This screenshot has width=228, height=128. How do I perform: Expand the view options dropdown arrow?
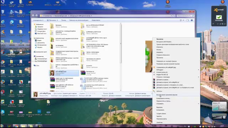pos(183,20)
